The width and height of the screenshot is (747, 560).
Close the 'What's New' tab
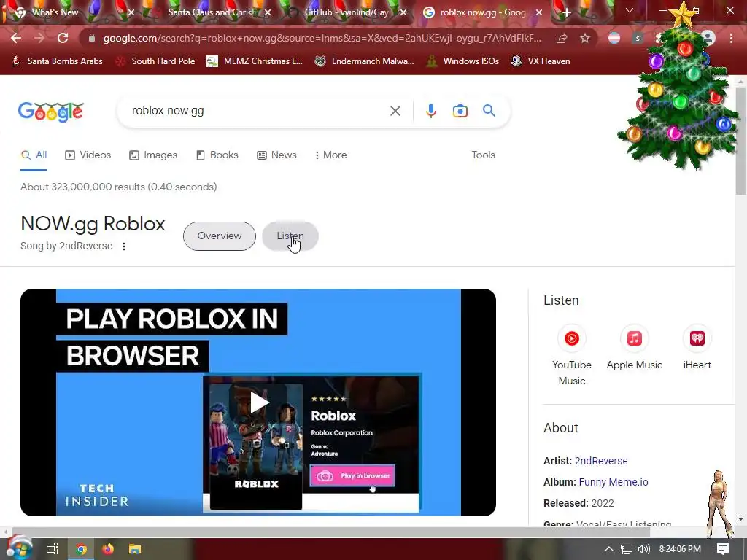point(131,13)
